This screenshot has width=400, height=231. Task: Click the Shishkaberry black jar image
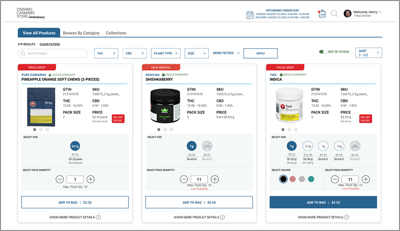(165, 106)
